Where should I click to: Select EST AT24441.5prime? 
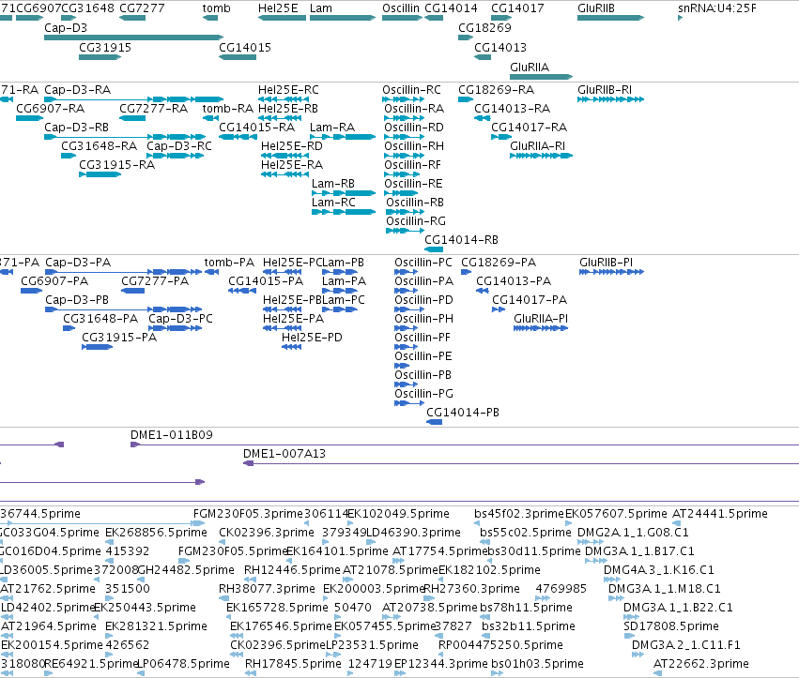coord(676,522)
